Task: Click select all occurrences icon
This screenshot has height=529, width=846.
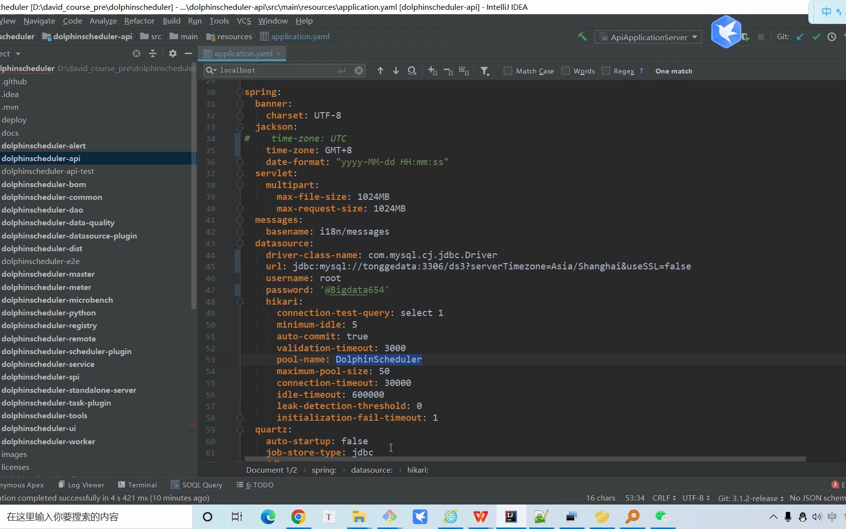Action: tap(464, 71)
